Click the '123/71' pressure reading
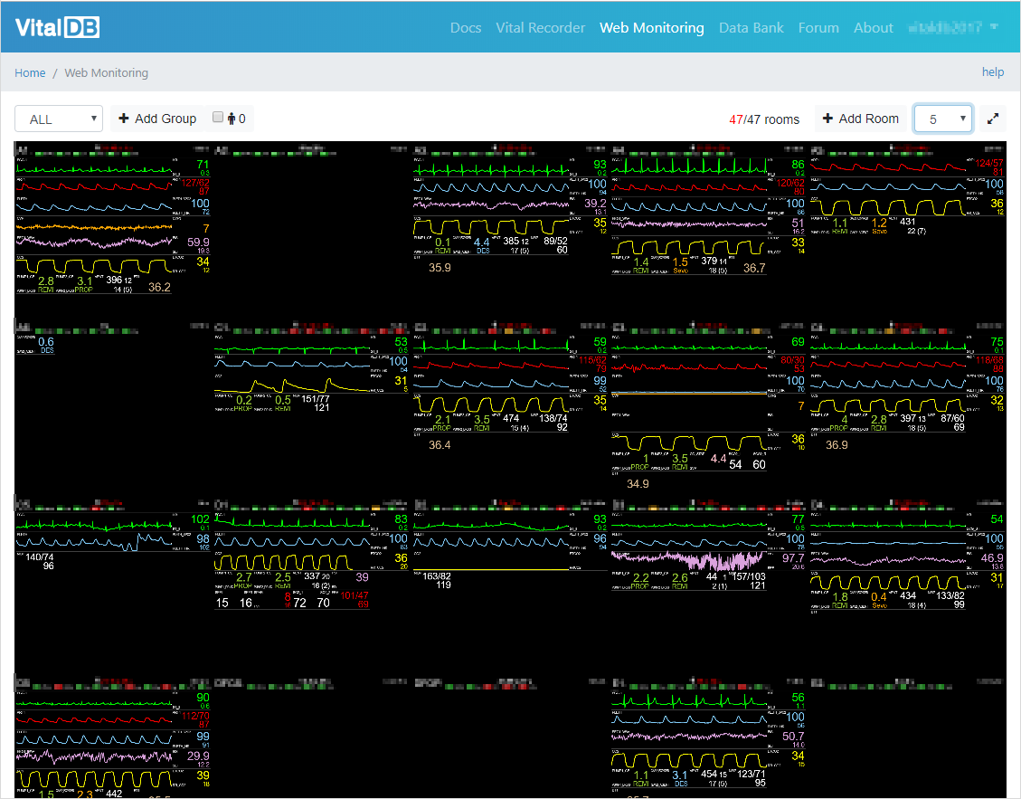Viewport: 1021px width, 799px height. coord(752,774)
